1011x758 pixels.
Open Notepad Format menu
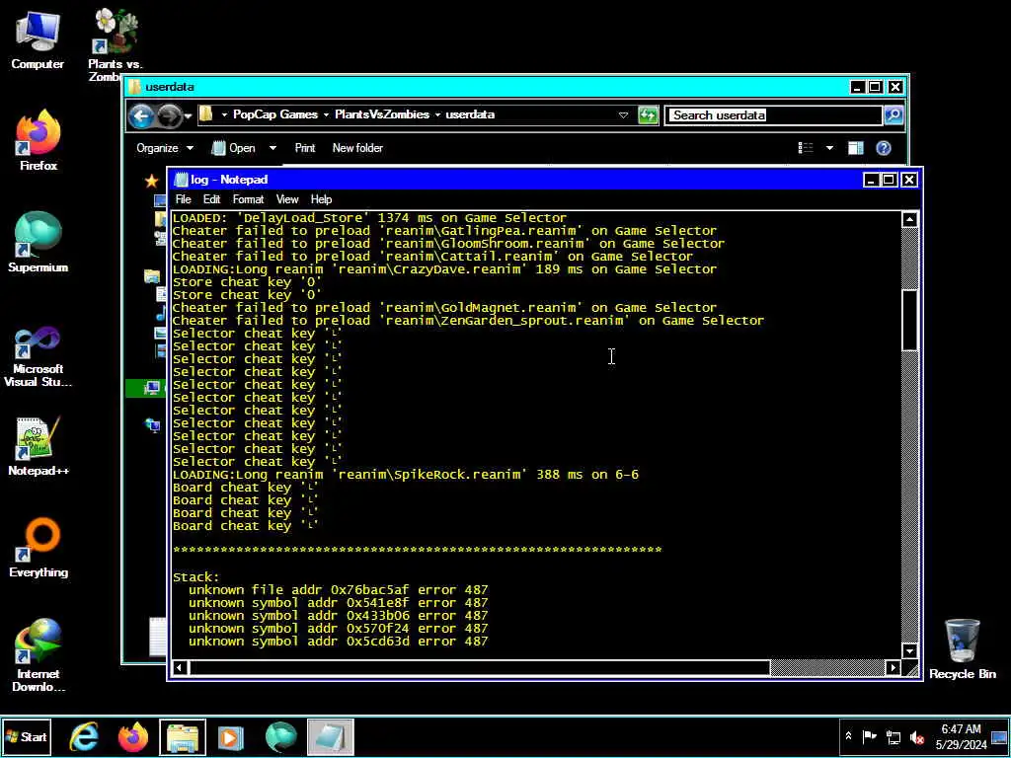click(x=248, y=199)
